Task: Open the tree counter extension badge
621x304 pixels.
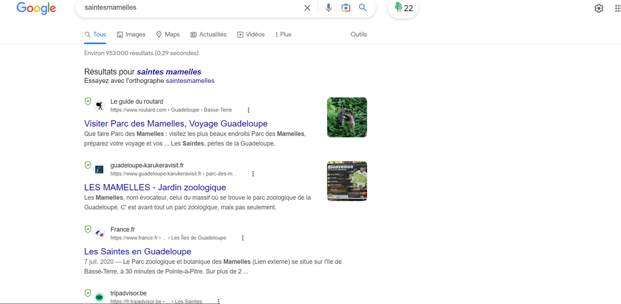Action: 403,8
